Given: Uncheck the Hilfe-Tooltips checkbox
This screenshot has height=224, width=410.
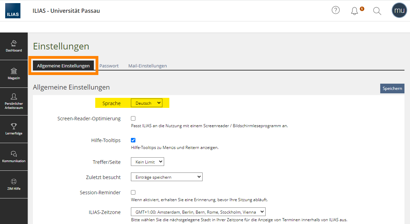Looking at the screenshot, I should (133, 140).
